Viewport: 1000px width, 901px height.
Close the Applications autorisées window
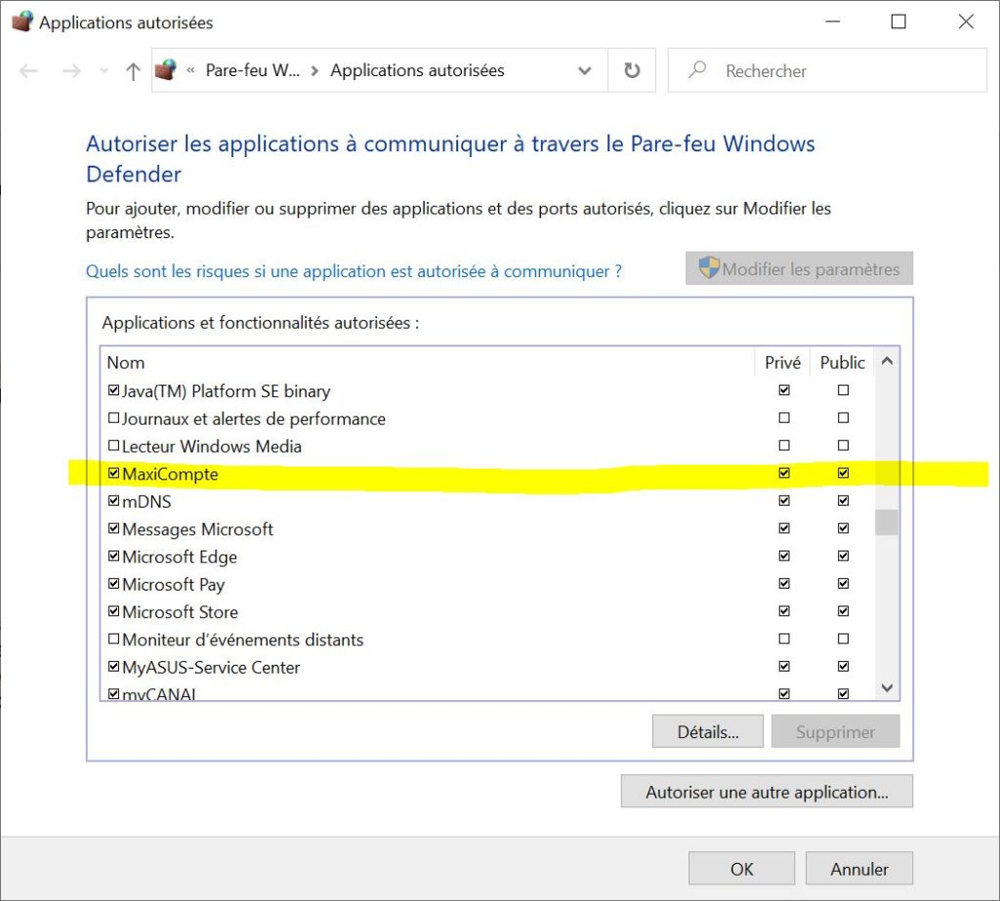coord(966,21)
